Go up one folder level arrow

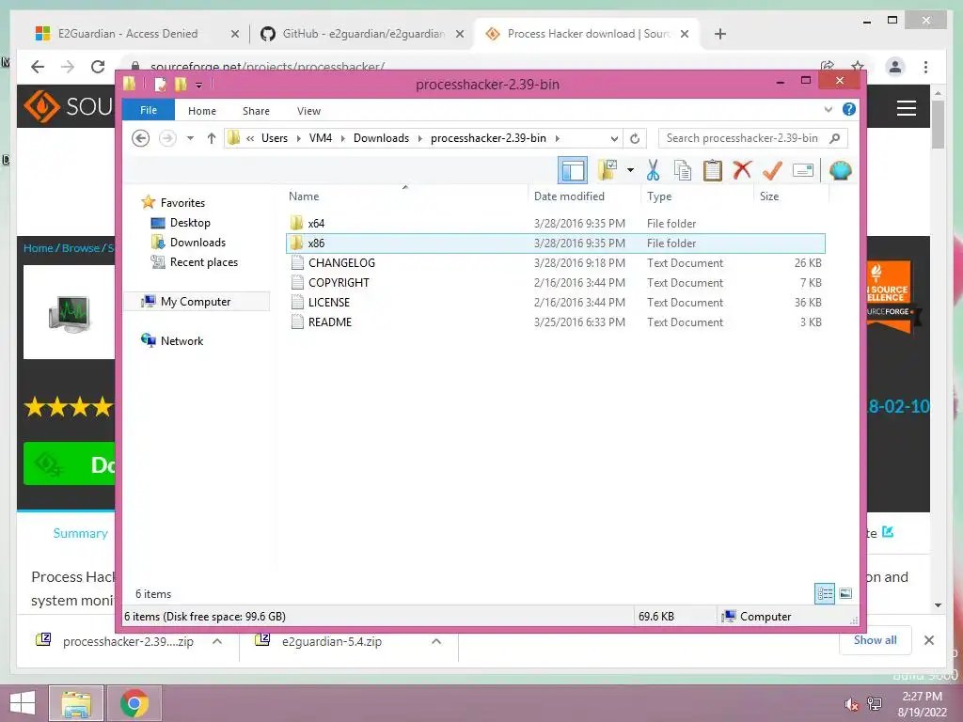tap(212, 138)
